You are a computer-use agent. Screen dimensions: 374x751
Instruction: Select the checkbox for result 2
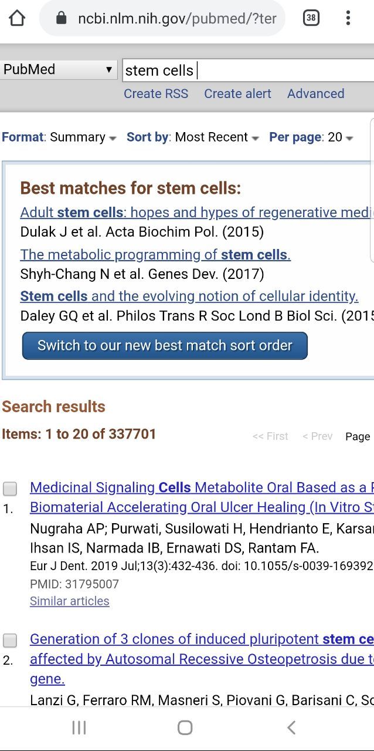coord(10,640)
